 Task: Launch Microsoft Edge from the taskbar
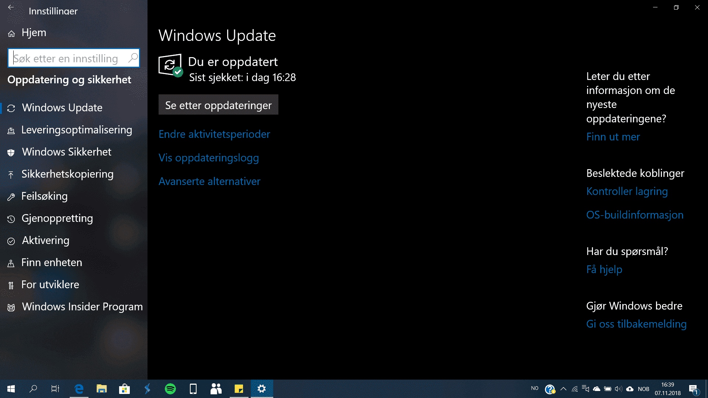(79, 389)
